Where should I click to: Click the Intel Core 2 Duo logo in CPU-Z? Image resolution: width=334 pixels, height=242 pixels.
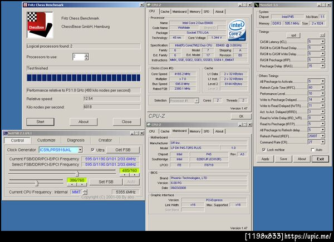[x=237, y=30]
